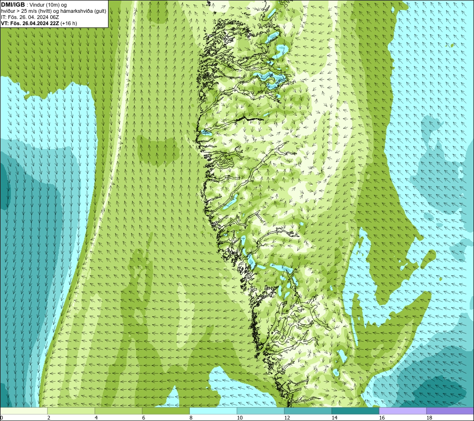Click the legend scale label '2'

tap(49, 418)
